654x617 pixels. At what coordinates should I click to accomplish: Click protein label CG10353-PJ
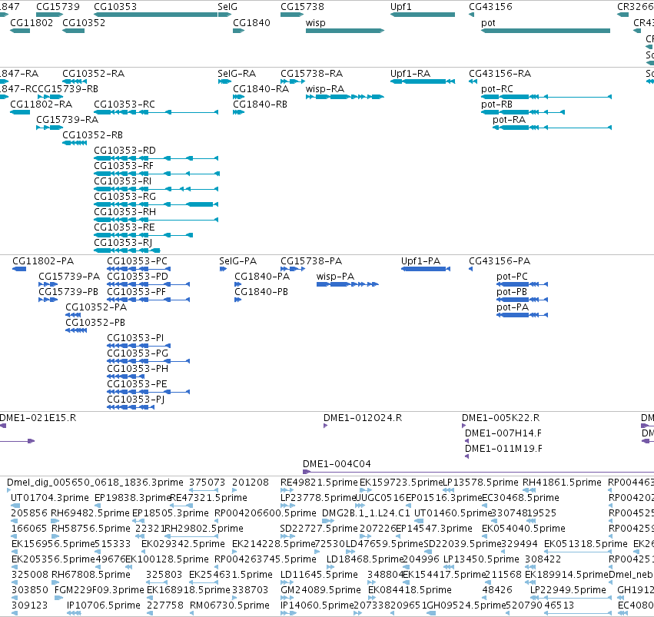click(x=136, y=400)
